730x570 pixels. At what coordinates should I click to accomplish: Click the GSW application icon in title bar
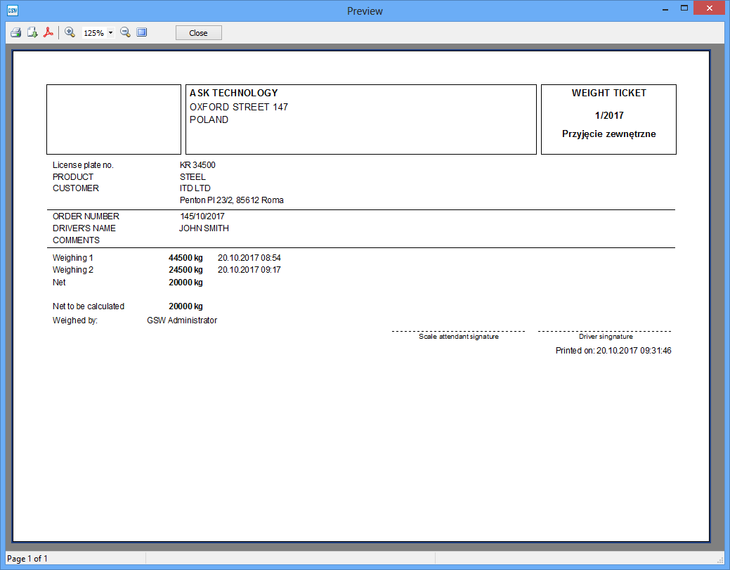point(12,11)
